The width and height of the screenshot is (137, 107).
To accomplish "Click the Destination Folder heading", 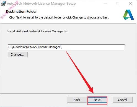I will (21, 12).
